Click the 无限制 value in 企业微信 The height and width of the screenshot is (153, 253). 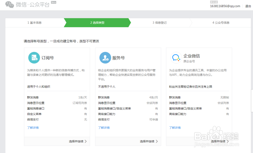(x=225, y=97)
